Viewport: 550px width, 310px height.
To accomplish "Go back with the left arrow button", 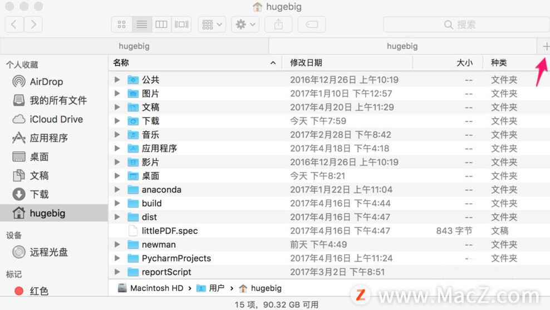I will [14, 24].
